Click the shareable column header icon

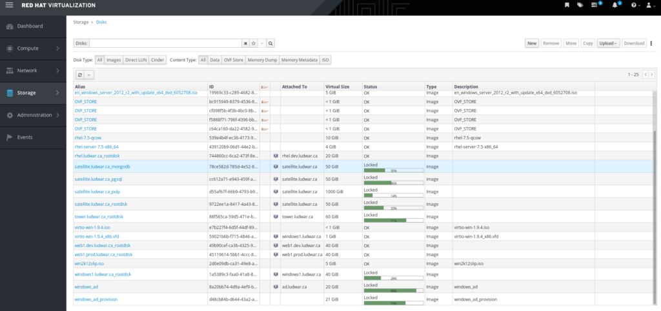point(265,87)
